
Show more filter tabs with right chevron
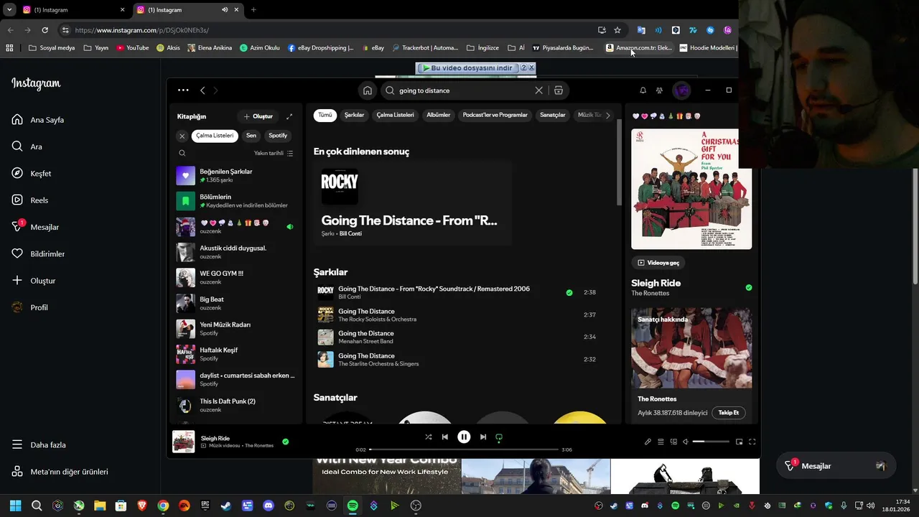tap(608, 115)
